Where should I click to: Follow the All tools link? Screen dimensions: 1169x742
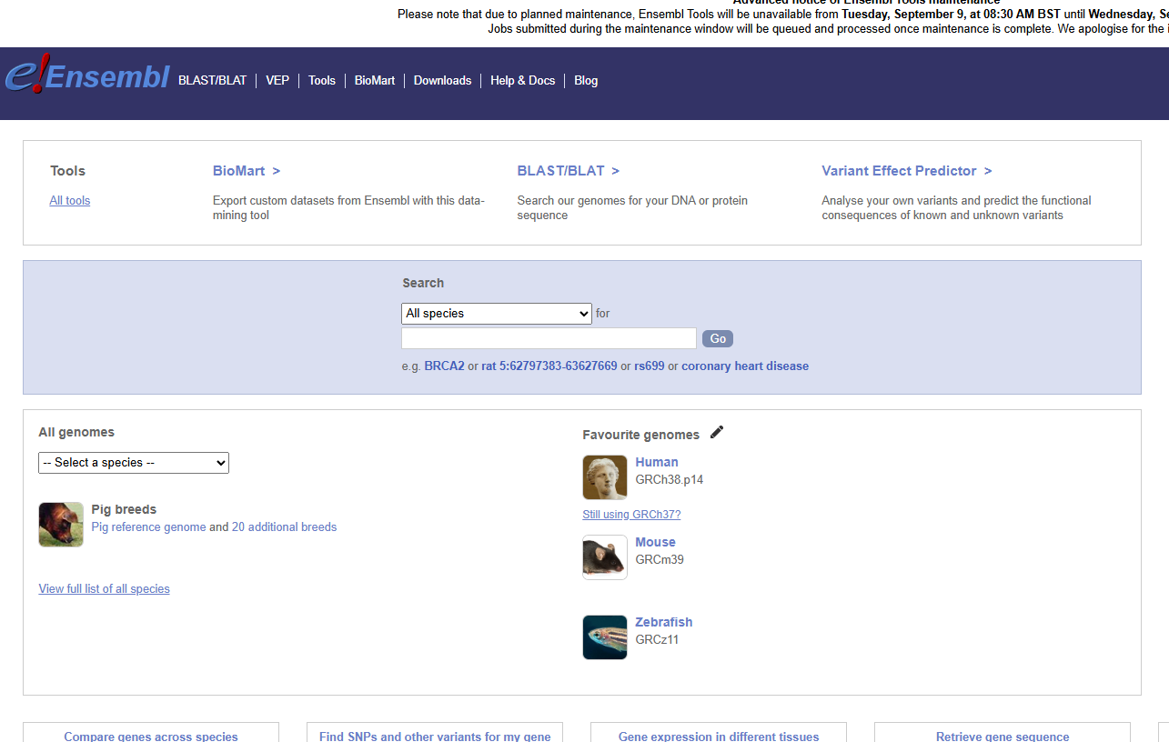pyautogui.click(x=70, y=201)
